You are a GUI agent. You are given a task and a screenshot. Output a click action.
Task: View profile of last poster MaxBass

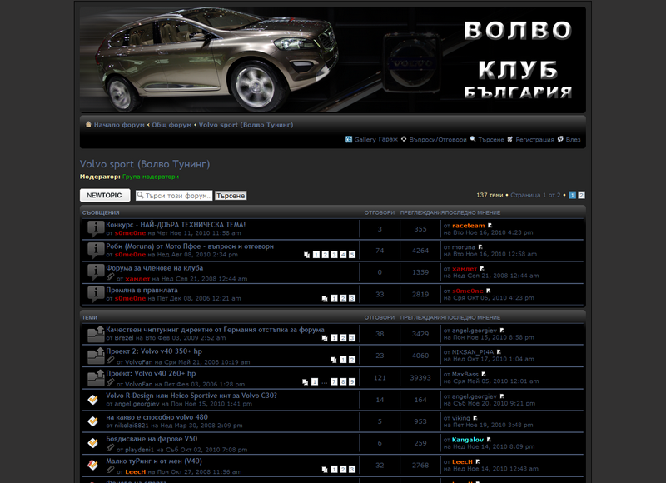click(465, 374)
